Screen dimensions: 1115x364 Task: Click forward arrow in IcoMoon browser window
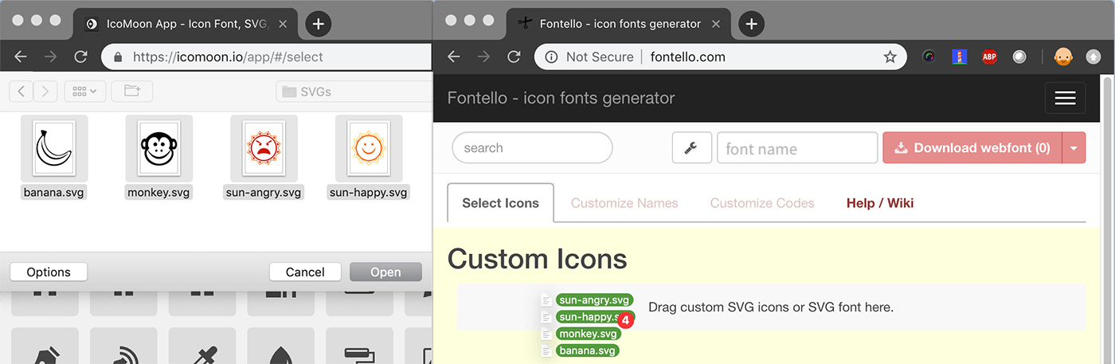coord(50,57)
